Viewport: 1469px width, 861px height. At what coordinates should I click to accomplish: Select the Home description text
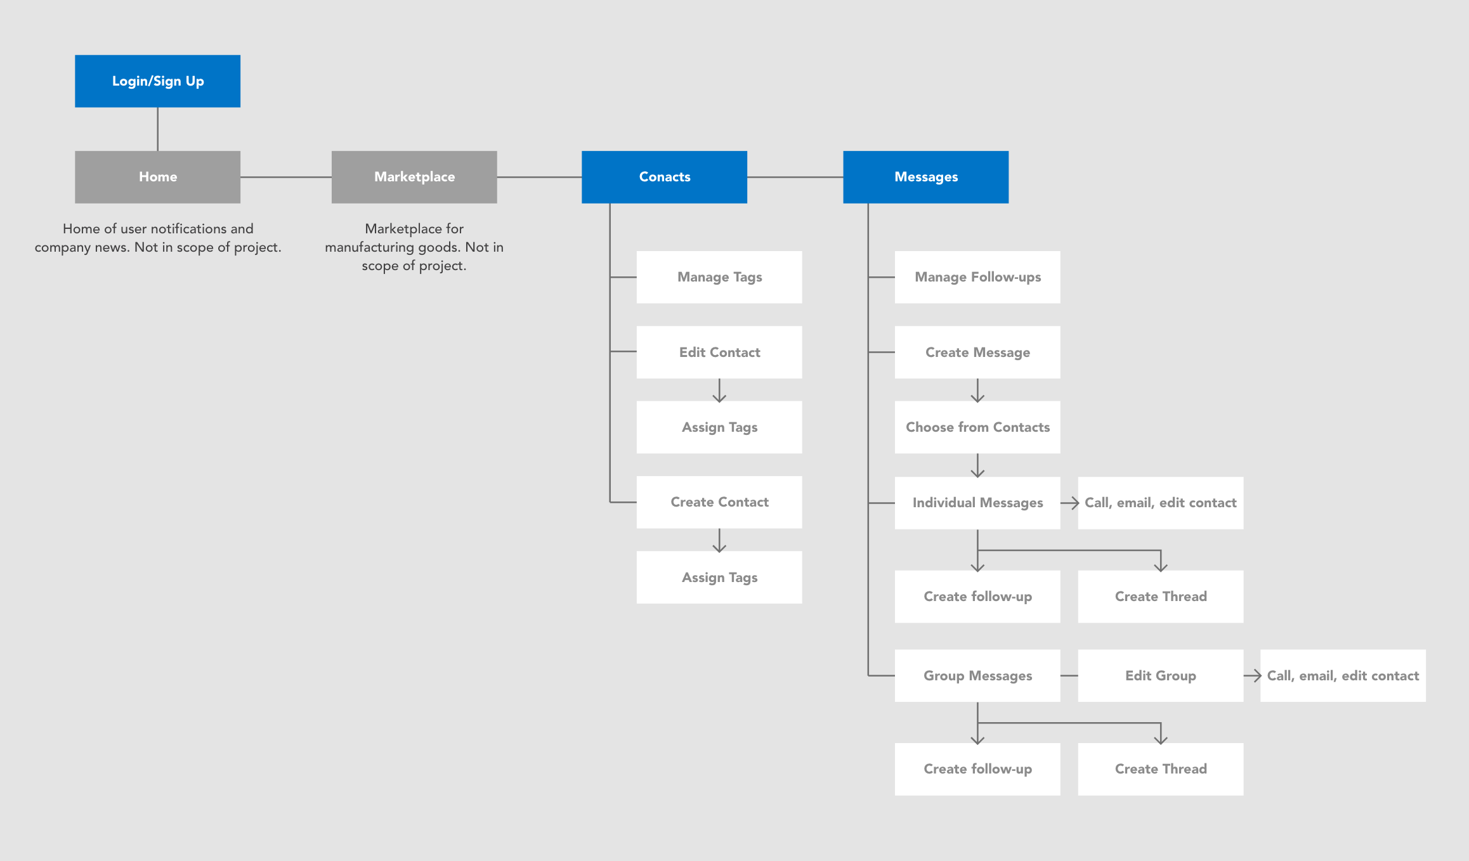point(157,238)
